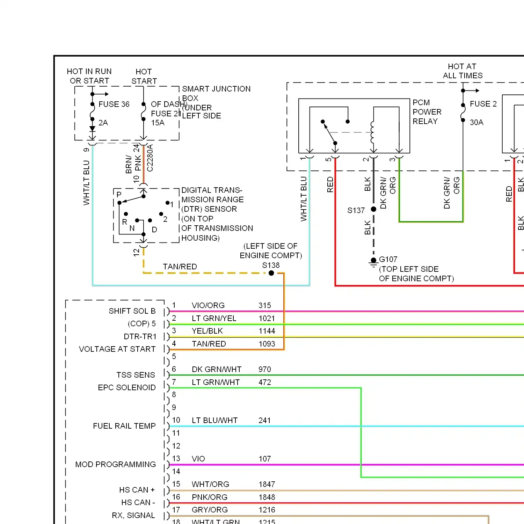The image size is (524, 524).
Task: Click the "LT BLU/WHT" wire color
Action: (x=214, y=420)
